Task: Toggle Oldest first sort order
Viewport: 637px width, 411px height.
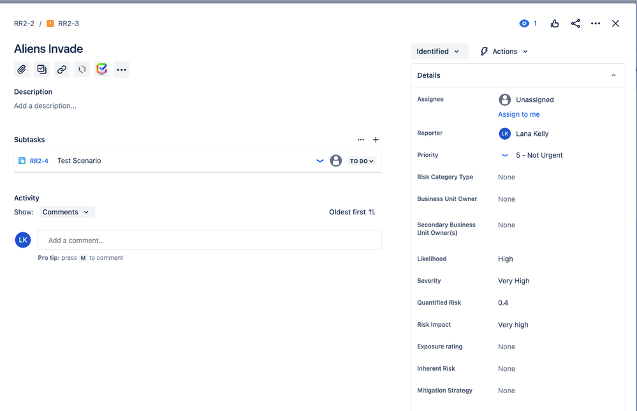Action: 352,212
